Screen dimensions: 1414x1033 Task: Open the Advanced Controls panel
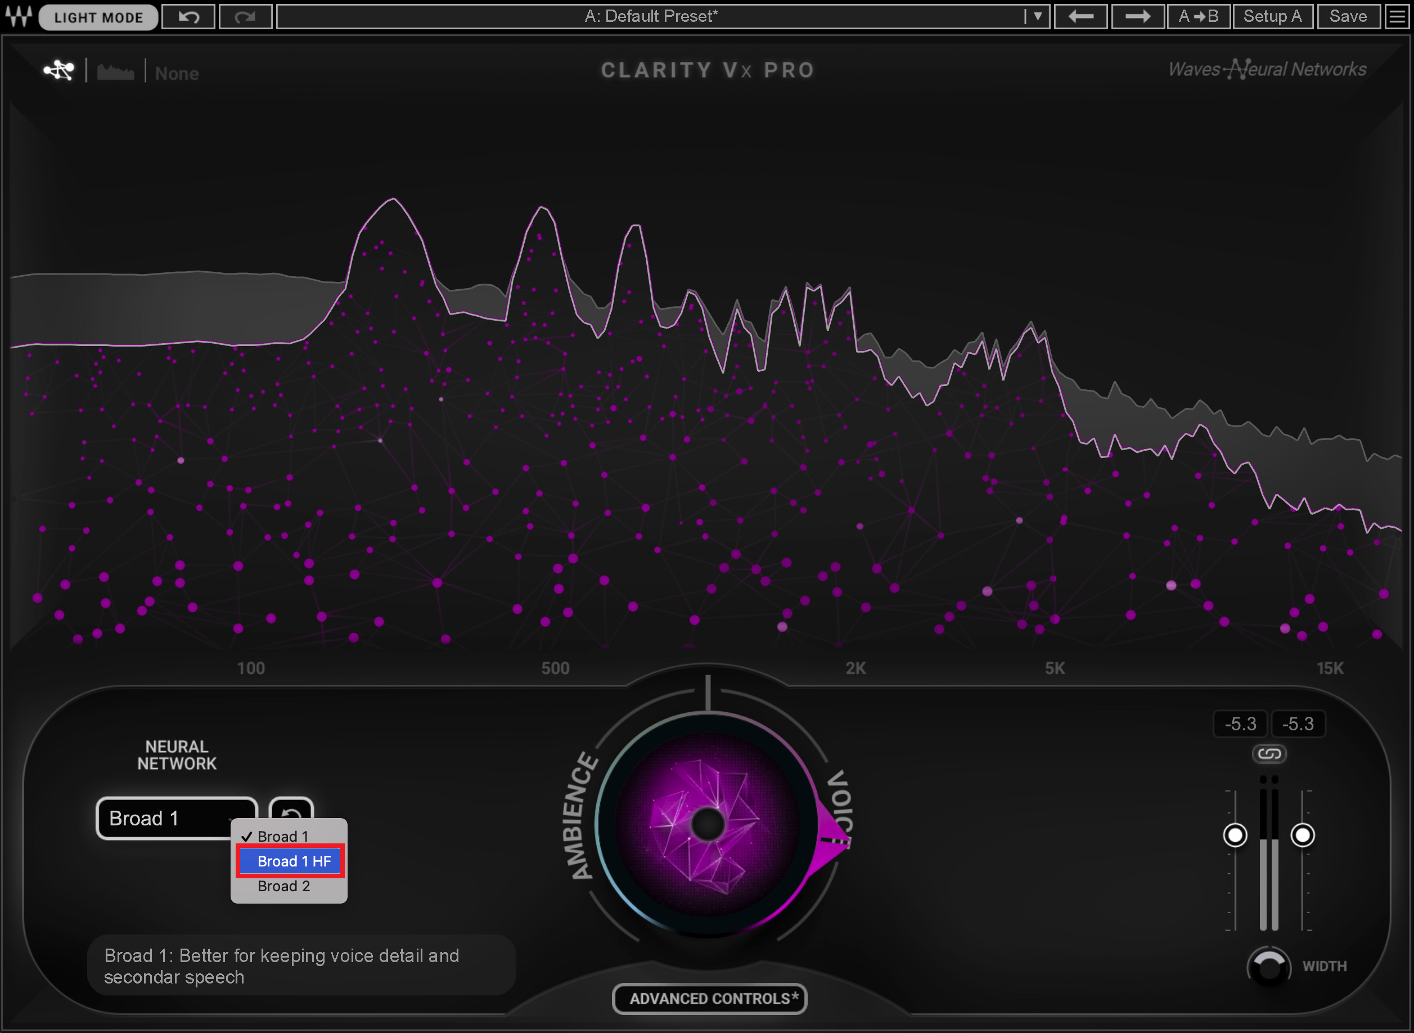tap(709, 999)
